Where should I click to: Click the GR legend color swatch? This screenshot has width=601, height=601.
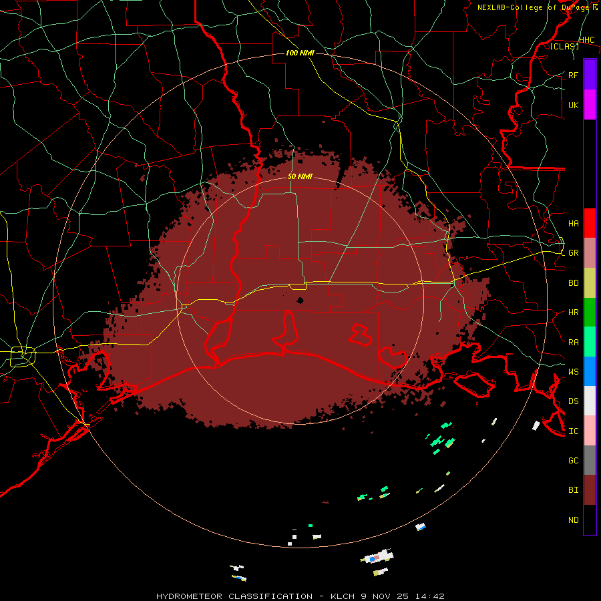[x=590, y=253]
